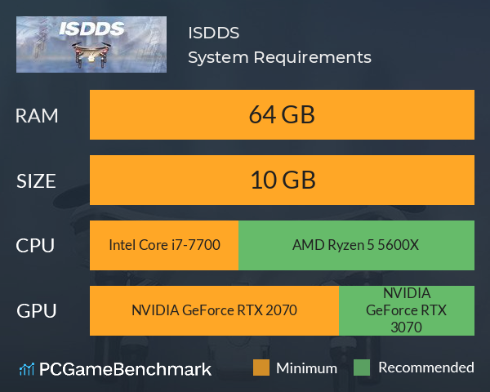Click the orange Minimum legend swatch
The image size is (490, 392).
click(x=261, y=367)
